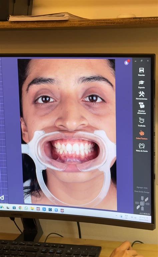Open File Explorer folder in the taskbar

pyautogui.click(x=32, y=208)
